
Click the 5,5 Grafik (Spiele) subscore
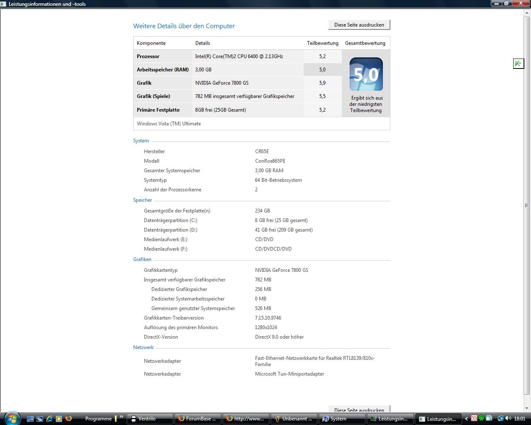click(x=322, y=96)
